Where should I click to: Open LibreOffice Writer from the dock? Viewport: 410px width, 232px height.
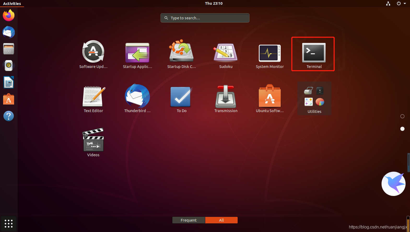point(9,82)
